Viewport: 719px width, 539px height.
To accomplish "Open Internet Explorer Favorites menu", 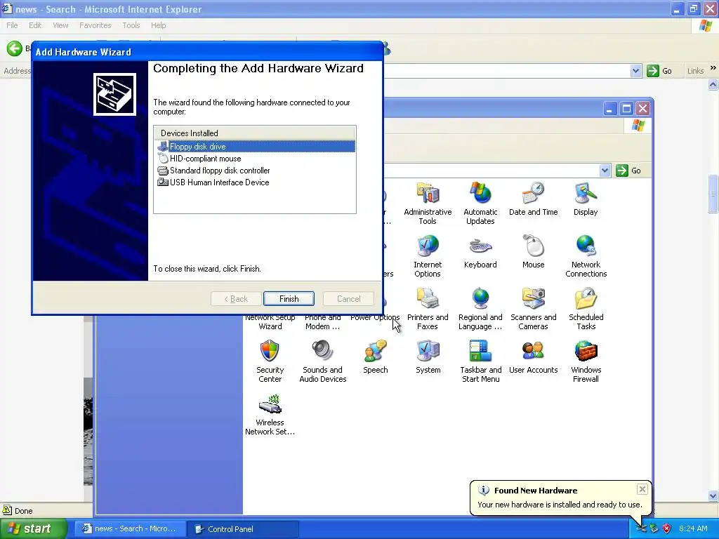I will pos(95,25).
